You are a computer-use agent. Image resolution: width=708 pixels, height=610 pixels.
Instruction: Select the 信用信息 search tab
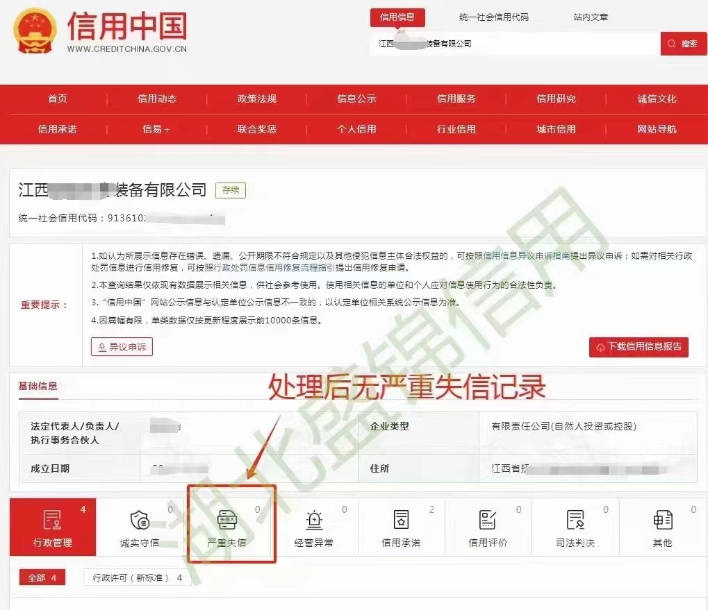pos(397,17)
